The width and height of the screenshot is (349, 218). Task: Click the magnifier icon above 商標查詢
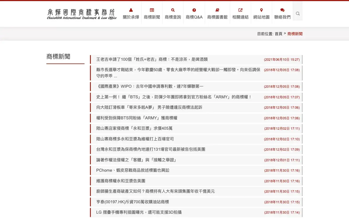(173, 10)
